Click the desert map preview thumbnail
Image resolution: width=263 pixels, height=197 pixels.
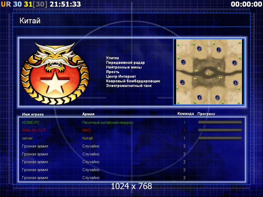[209, 72]
